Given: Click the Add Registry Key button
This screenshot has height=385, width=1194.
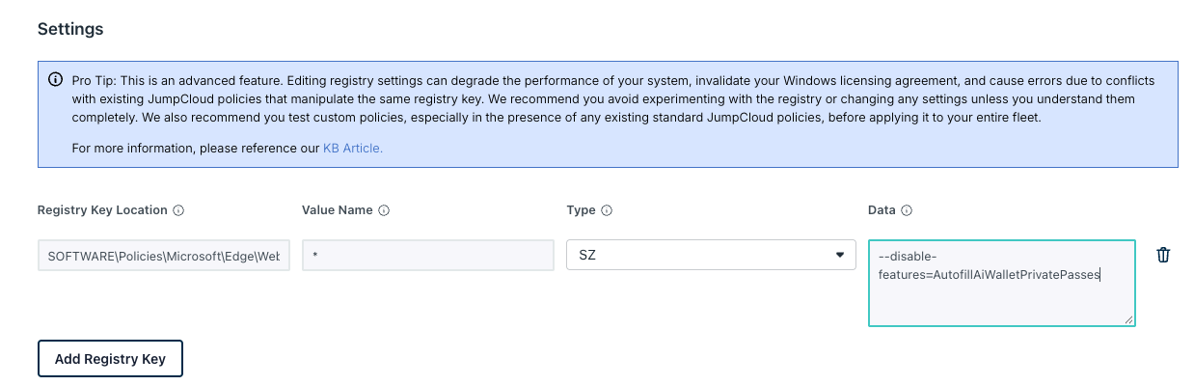Looking at the screenshot, I should 110,358.
